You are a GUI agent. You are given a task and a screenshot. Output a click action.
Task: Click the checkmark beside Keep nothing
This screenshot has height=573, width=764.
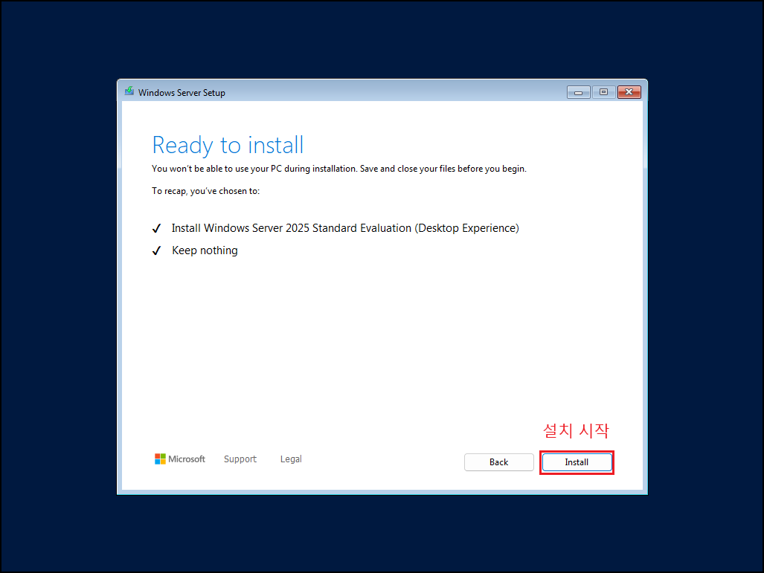[x=156, y=250]
